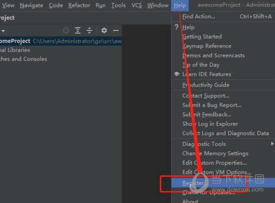Viewport: 275px width, 203px height.
Task: Open the Code menu
Action: 56,6
